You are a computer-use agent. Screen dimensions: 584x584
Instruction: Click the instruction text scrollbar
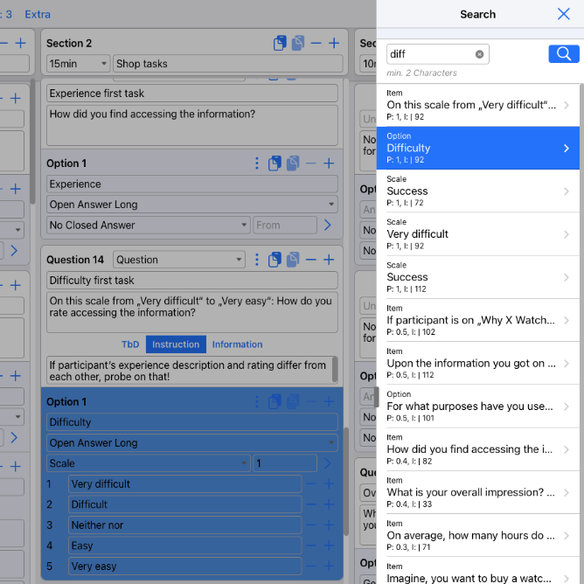[335, 369]
